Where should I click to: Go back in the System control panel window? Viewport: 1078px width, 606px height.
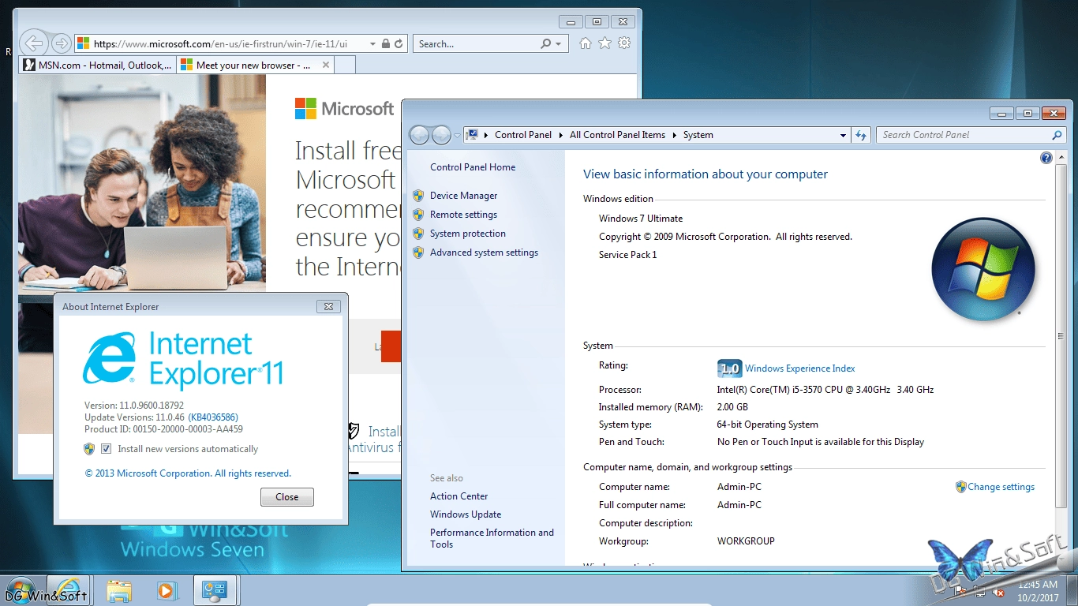click(419, 135)
